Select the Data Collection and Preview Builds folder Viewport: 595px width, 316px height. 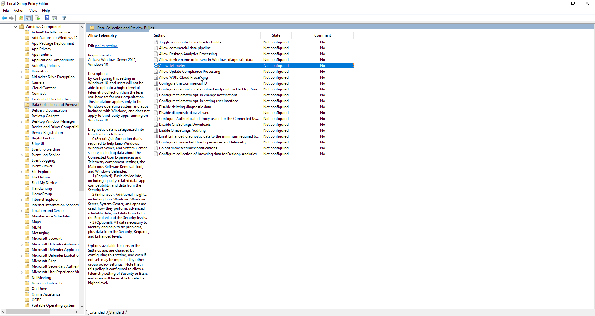point(54,104)
